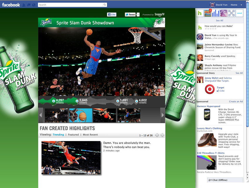Open the network nodes app icon
The width and height of the screenshot is (249, 188).
pyautogui.click(x=231, y=13)
